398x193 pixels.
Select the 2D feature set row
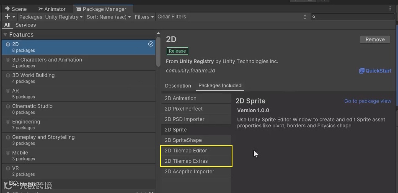(79, 47)
